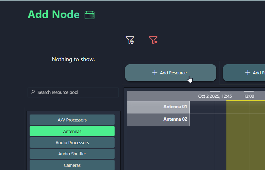This screenshot has width=265, height=170.
Task: Choose the Audio Shuffler resource pool
Action: pyautogui.click(x=72, y=154)
